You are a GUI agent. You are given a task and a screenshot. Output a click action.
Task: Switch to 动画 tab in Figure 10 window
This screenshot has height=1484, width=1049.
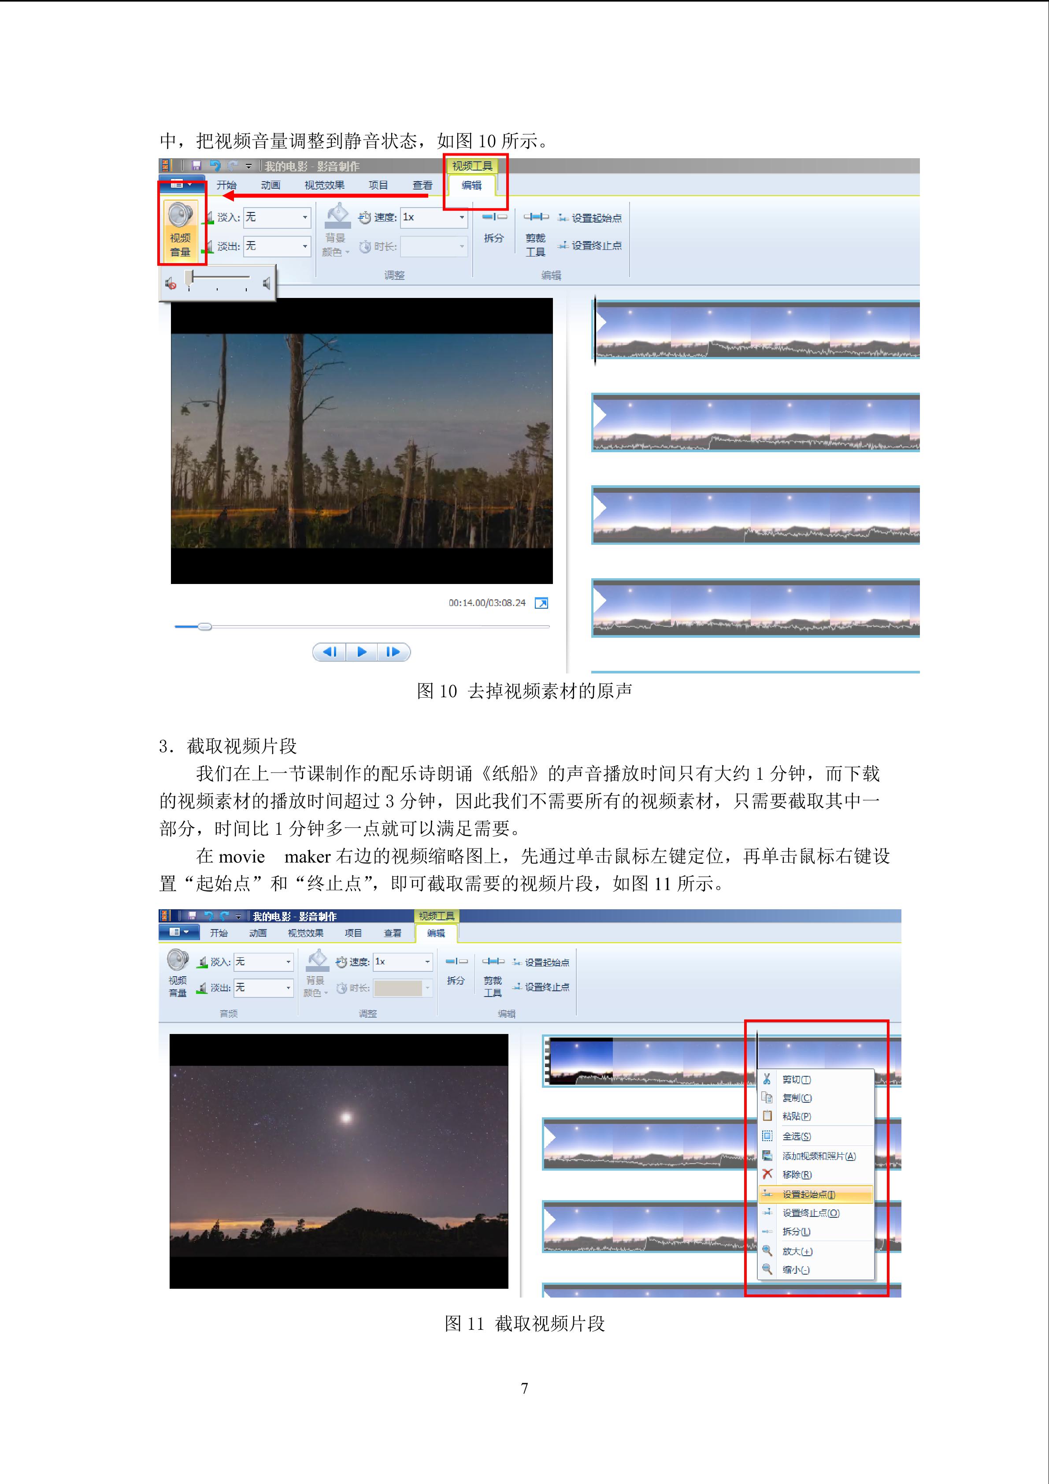pos(271,186)
